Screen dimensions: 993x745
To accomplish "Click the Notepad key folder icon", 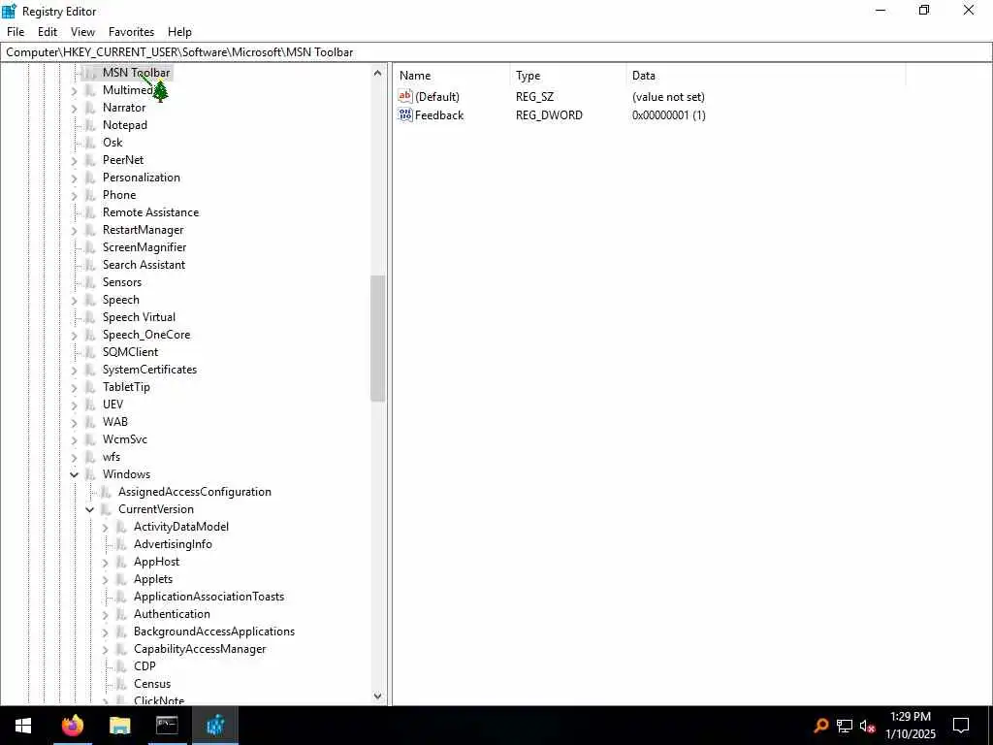I will click(91, 125).
